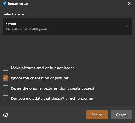Close the Image Resizer window
Image resolution: width=135 pixels, height=123 pixels.
(x=129, y=3)
